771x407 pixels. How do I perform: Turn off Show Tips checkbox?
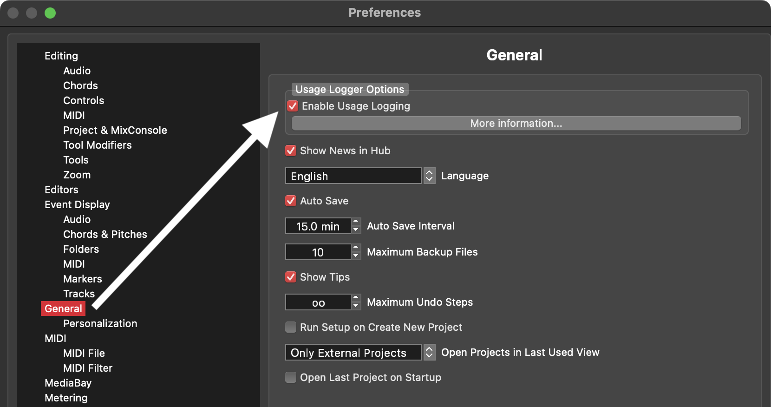pos(291,277)
